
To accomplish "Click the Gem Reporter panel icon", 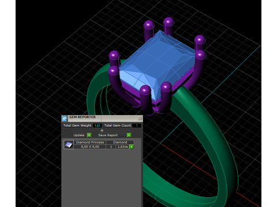I will pos(65,118).
